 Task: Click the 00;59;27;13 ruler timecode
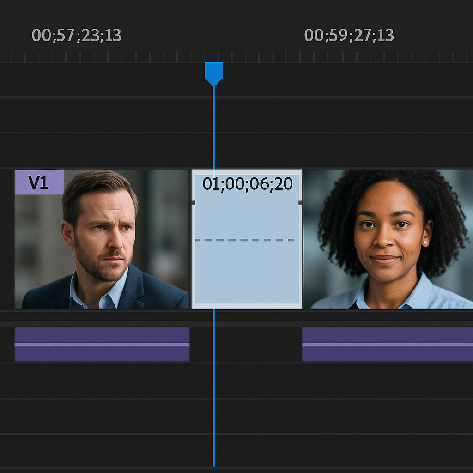[349, 36]
